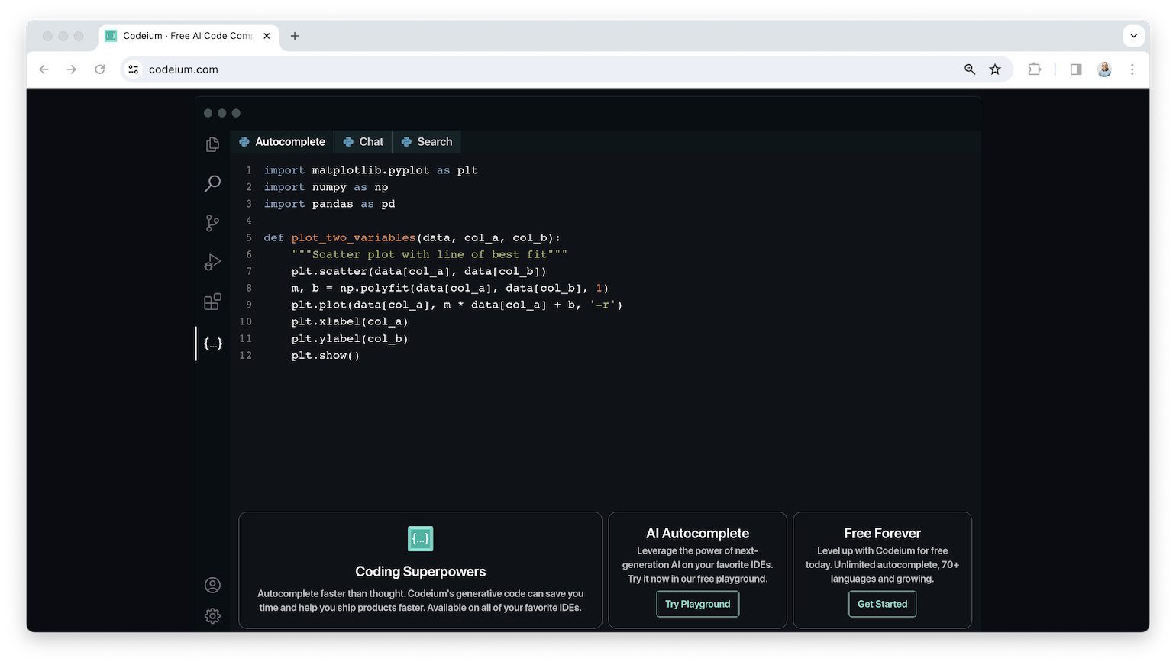Click the Get Started button
Image resolution: width=1176 pixels, height=665 pixels.
pos(882,603)
